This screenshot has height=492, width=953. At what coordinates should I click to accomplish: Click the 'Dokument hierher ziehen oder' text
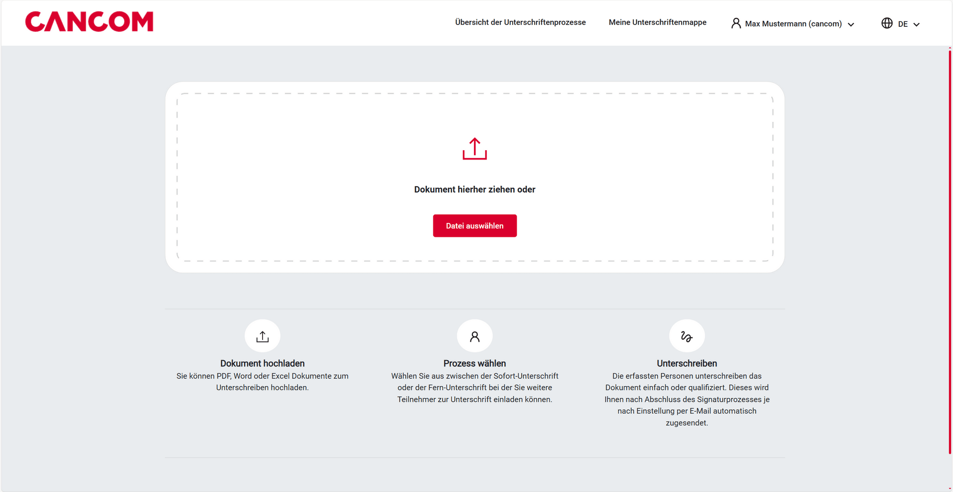(475, 189)
